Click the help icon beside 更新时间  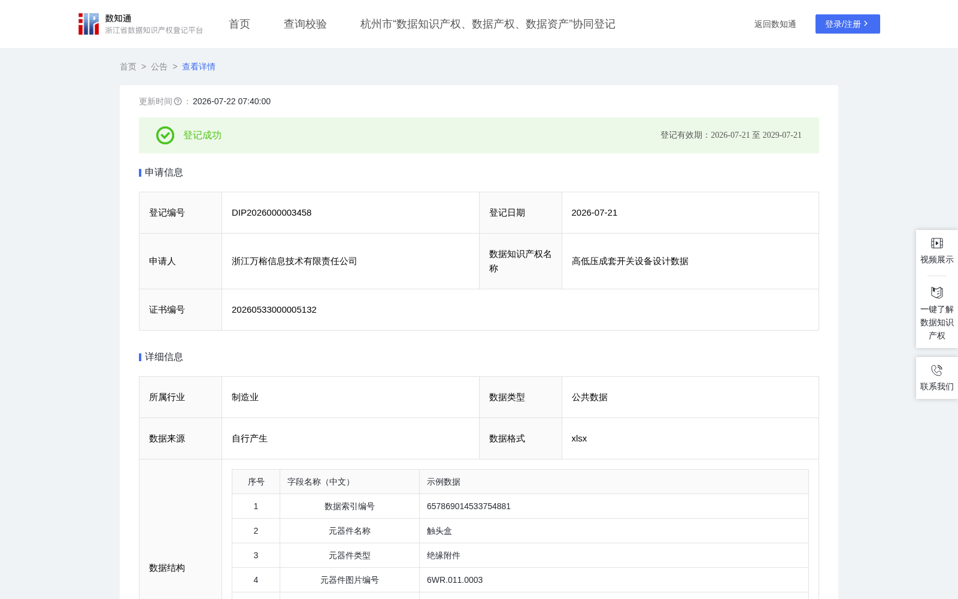(178, 102)
